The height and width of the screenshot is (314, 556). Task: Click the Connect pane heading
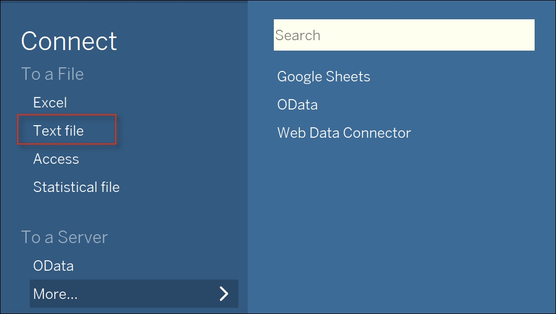tap(69, 41)
